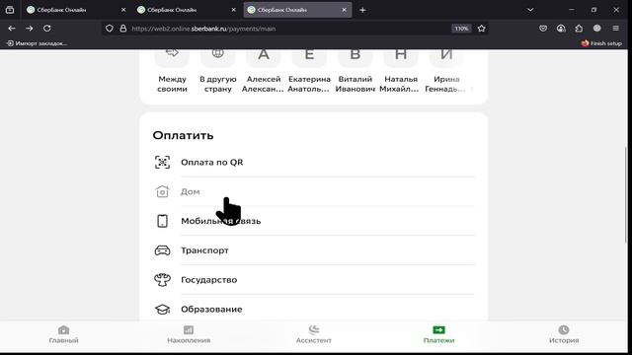
Task: Close the second Сбербанк Онлайн tab
Action: [233, 10]
